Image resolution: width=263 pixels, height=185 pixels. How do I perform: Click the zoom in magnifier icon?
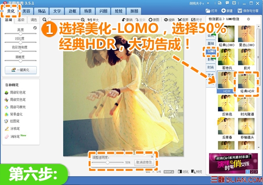pyautogui.click(x=83, y=20)
